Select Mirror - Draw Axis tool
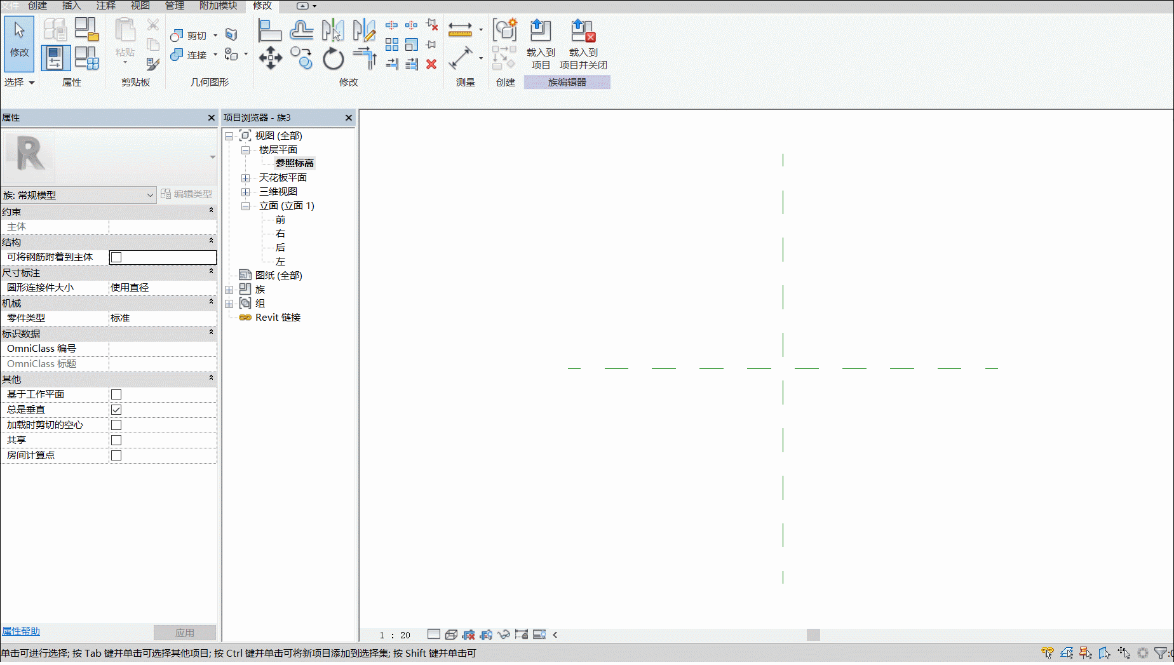Image resolution: width=1174 pixels, height=665 pixels. point(364,30)
